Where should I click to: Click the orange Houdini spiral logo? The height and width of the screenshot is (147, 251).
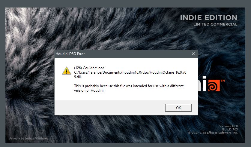pos(214,85)
